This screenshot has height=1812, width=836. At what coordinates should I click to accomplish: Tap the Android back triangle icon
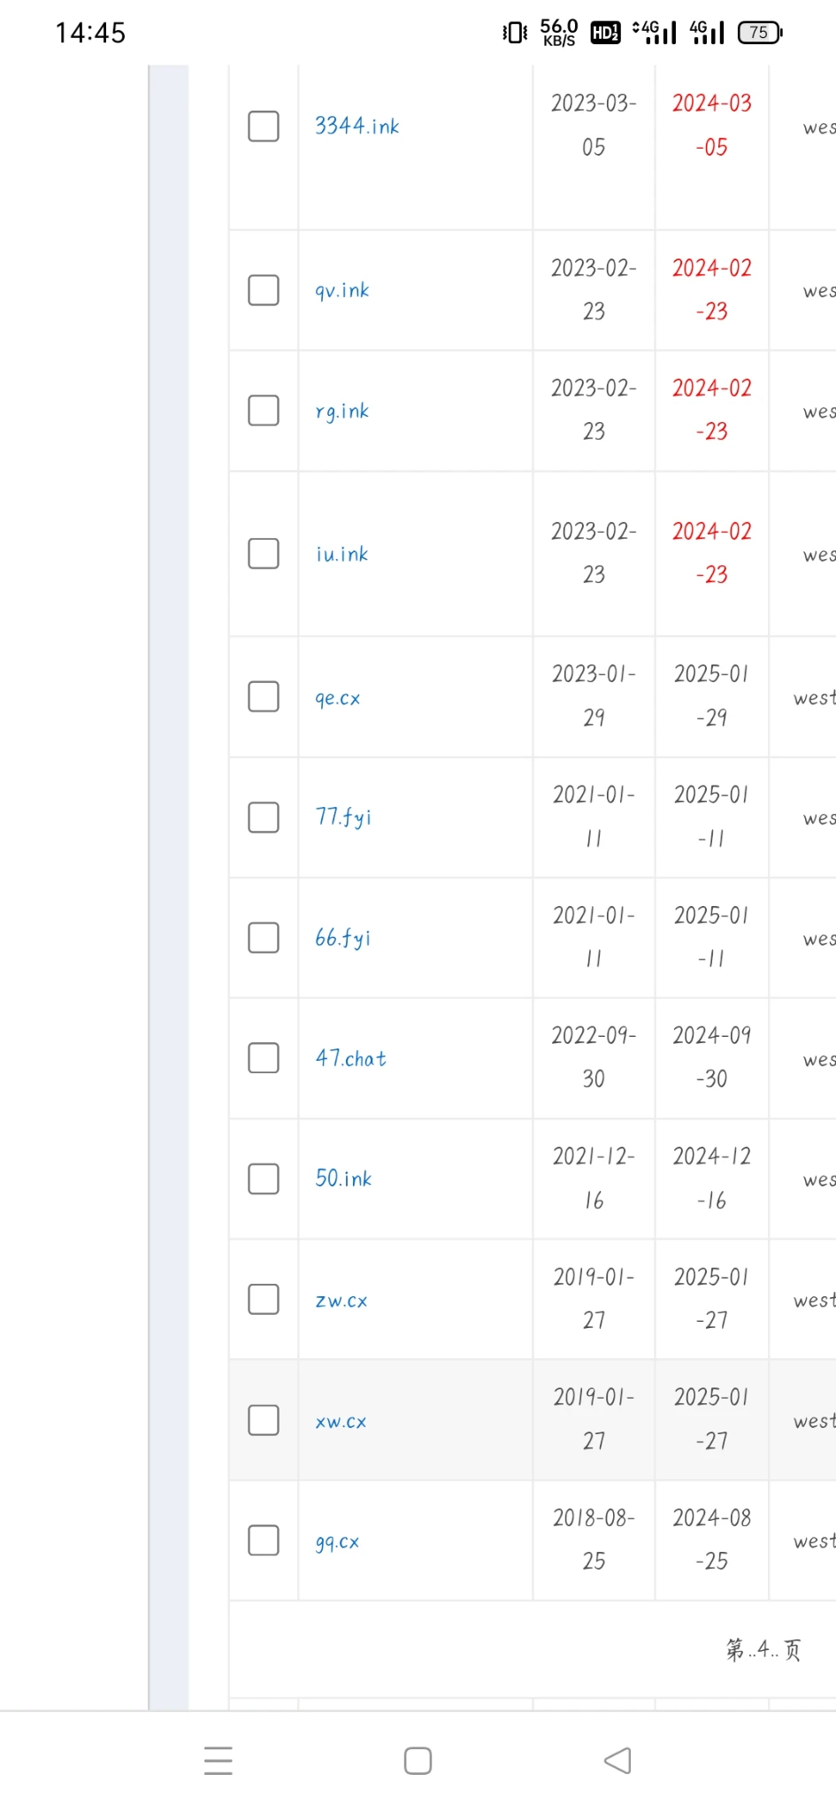pos(617,1761)
